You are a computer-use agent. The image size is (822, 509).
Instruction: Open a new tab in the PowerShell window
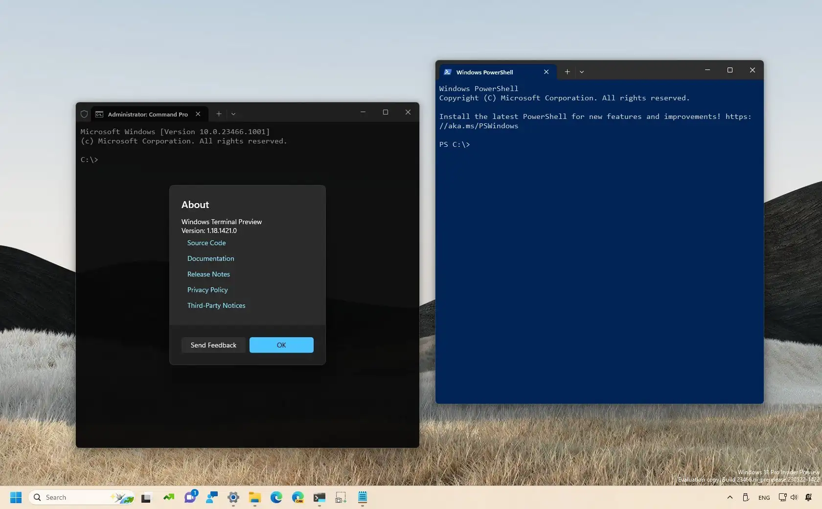click(567, 72)
